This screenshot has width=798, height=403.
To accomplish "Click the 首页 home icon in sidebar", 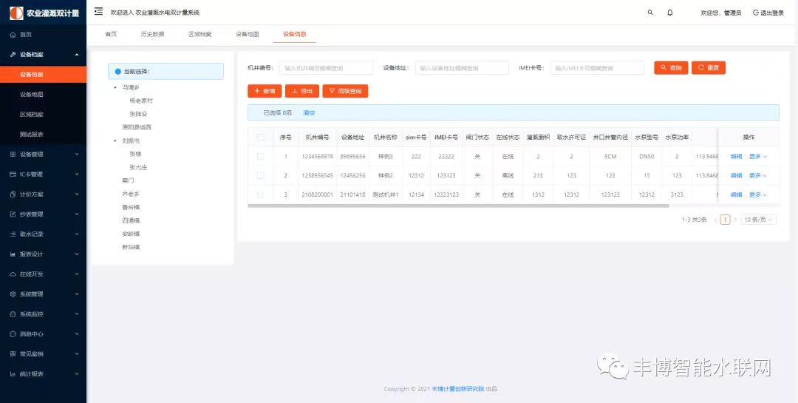I will point(13,35).
